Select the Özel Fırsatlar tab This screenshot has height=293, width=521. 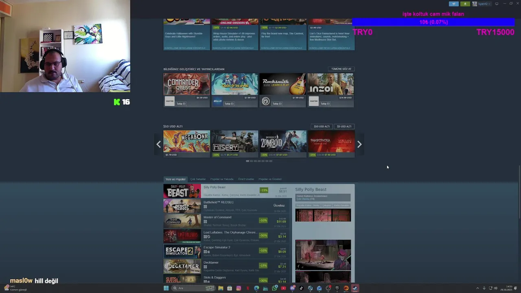click(246, 179)
